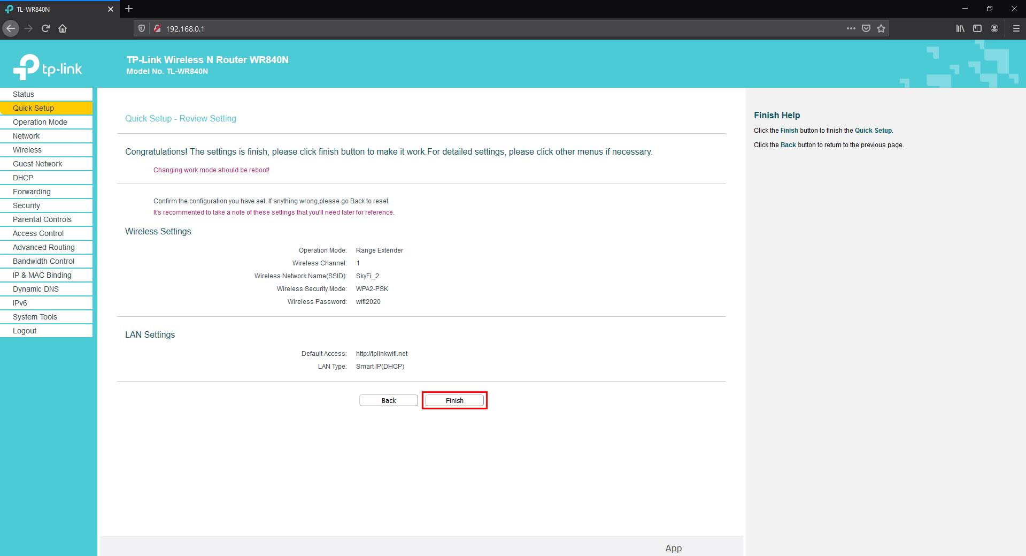The height and width of the screenshot is (556, 1026).
Task: Select Operation Mode in the sidebar
Action: (x=39, y=121)
